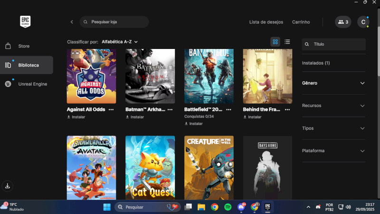This screenshot has height=214, width=380.
Task: Open the Alfabética A-Z sort dropdown
Action: click(x=119, y=42)
